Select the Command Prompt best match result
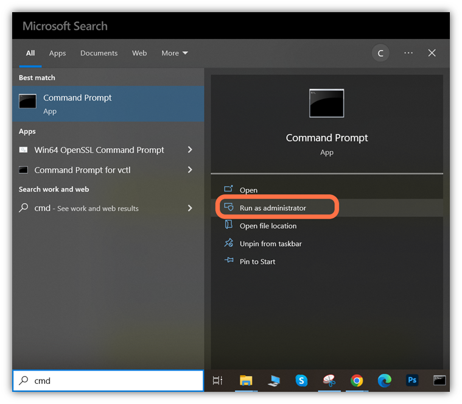Viewport: 462px width, 404px height. pyautogui.click(x=108, y=104)
